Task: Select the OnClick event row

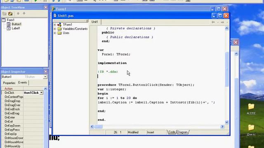Action: (22, 92)
